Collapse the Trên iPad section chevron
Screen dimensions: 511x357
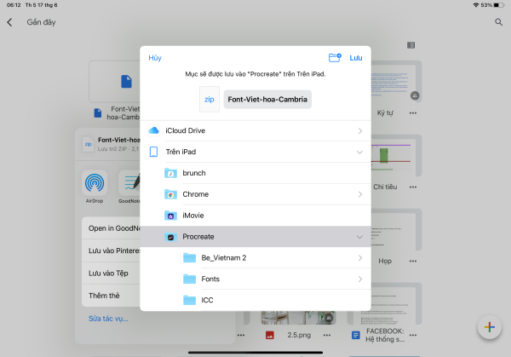[359, 153]
